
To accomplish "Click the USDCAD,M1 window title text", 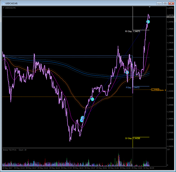I will click(12, 3).
